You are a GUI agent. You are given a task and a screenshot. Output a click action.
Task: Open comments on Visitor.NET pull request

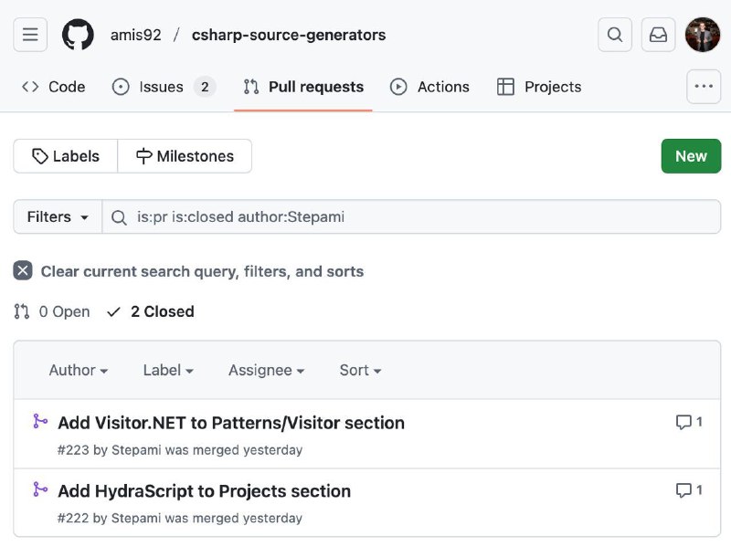pyautogui.click(x=690, y=422)
